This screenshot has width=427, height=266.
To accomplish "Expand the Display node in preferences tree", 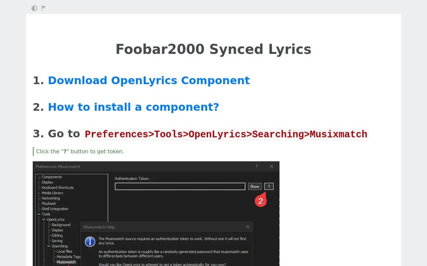I will 39,182.
